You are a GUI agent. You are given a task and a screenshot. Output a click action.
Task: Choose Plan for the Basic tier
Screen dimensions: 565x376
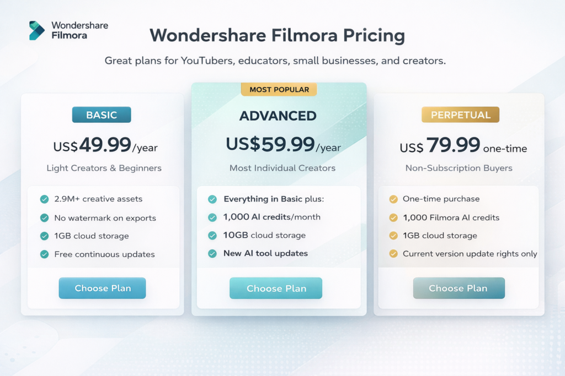(102, 288)
